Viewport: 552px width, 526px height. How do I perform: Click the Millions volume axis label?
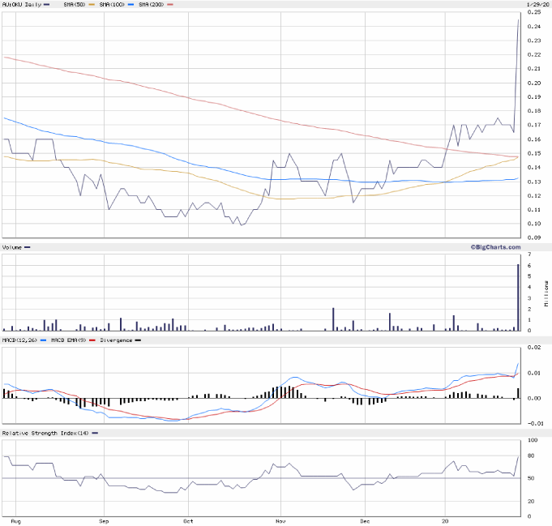point(546,293)
